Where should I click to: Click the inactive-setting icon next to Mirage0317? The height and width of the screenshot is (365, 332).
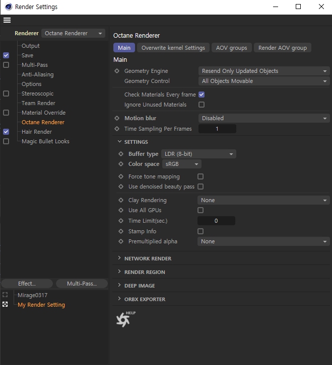click(5, 295)
